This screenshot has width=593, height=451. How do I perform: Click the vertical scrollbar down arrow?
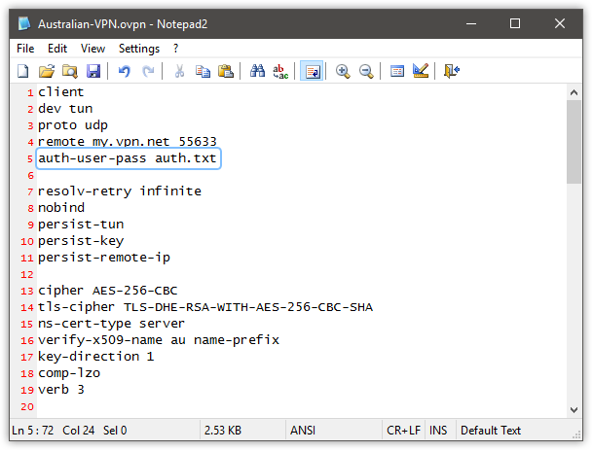pos(574,412)
